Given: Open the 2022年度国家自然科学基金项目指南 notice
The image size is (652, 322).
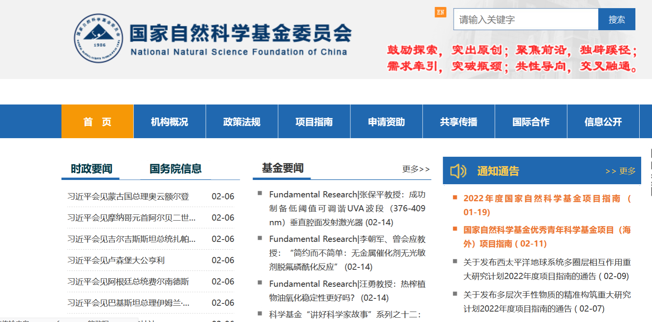Looking at the screenshot, I should [x=541, y=199].
